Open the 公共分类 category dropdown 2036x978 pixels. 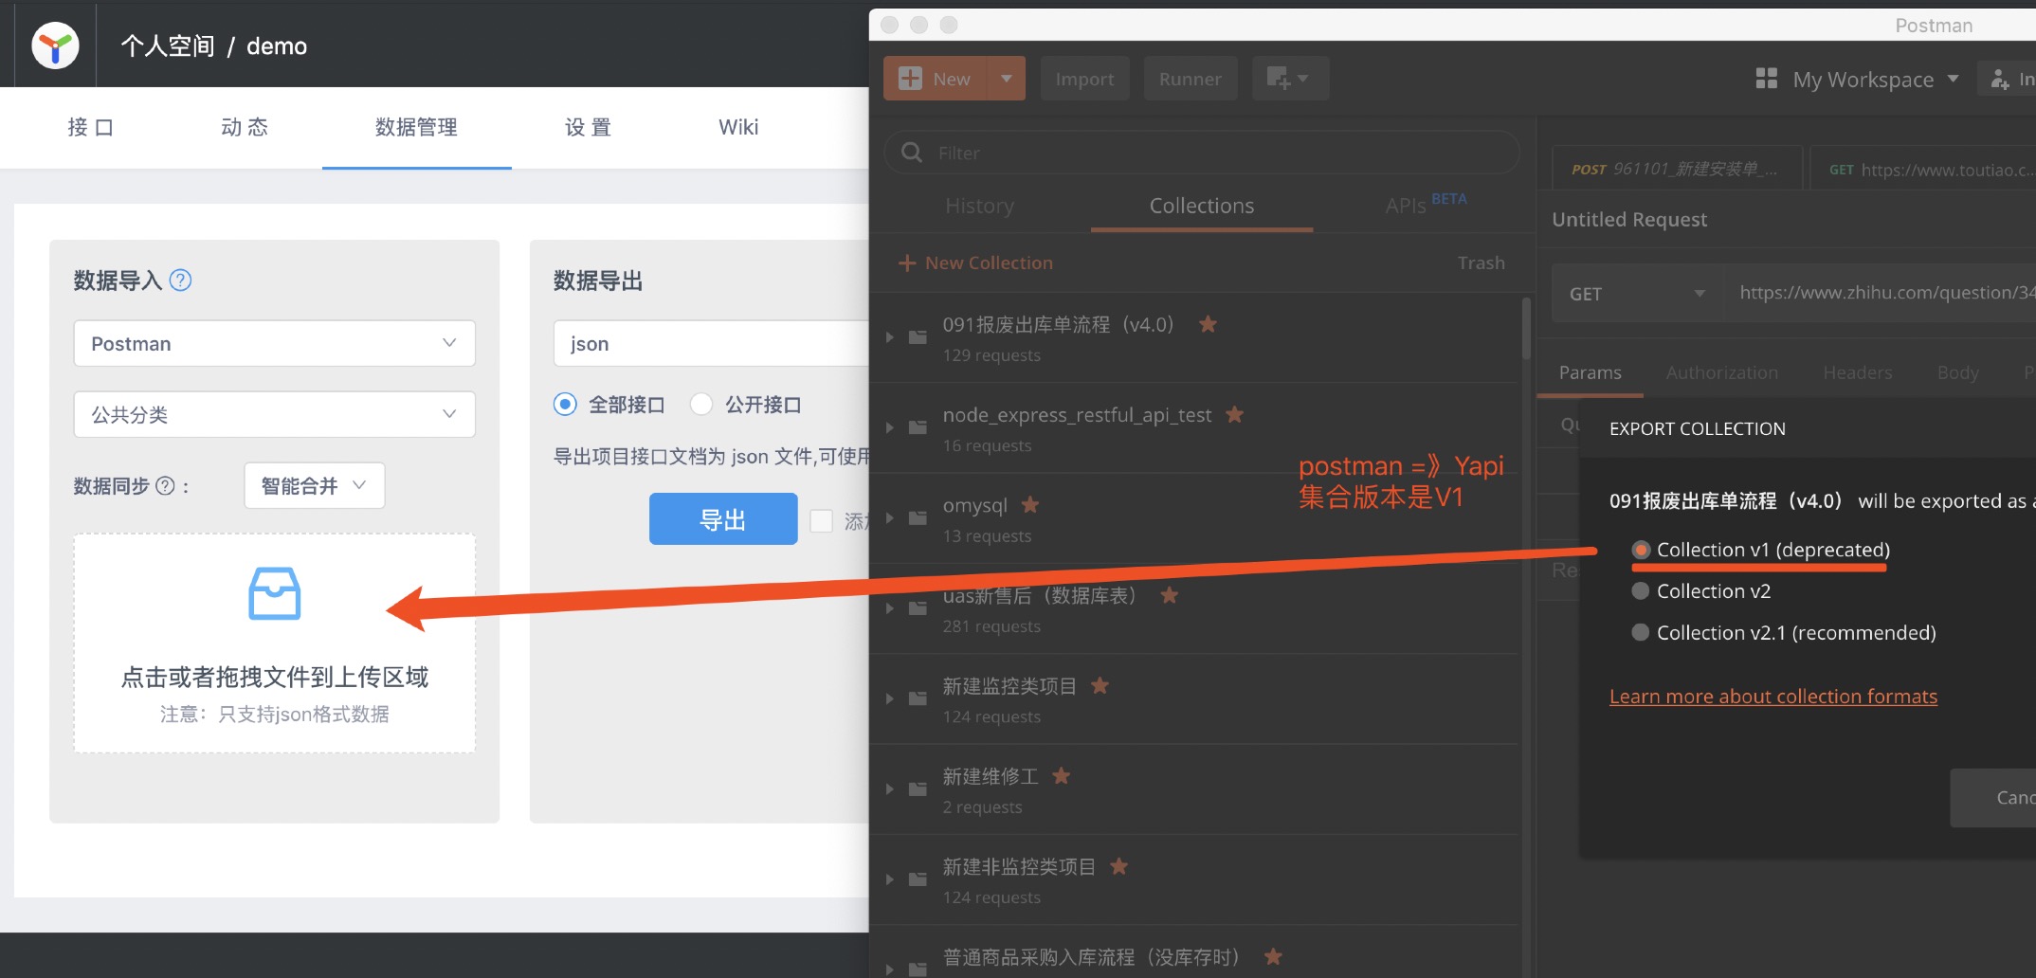coord(275,414)
